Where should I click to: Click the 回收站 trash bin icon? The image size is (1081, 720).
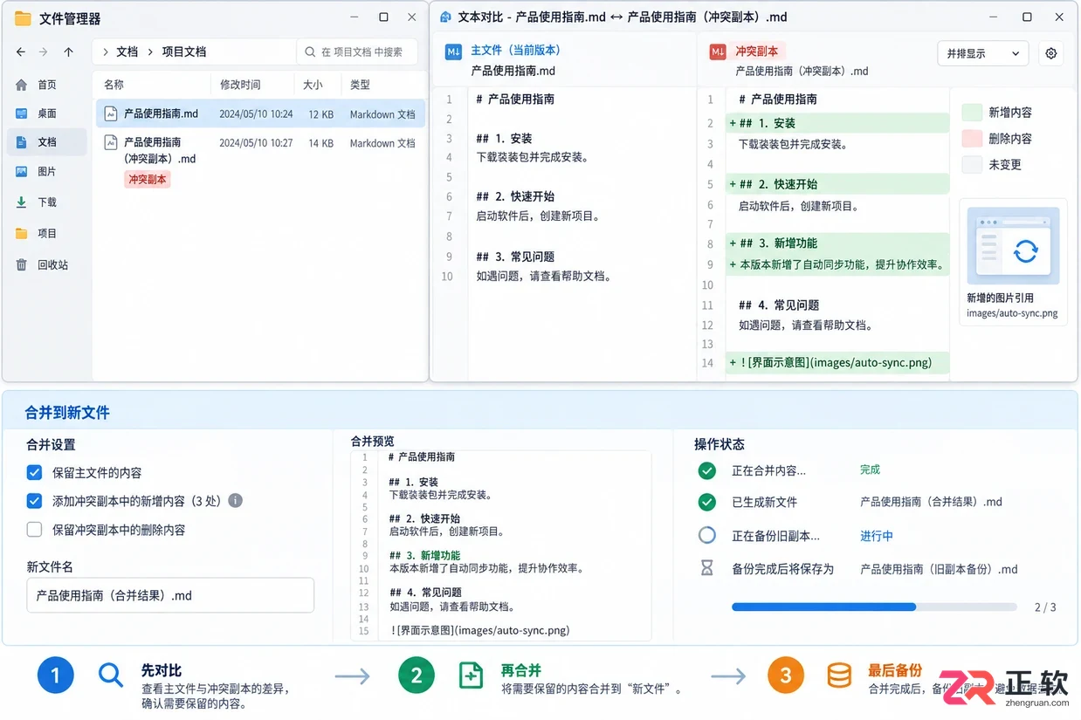click(x=22, y=264)
